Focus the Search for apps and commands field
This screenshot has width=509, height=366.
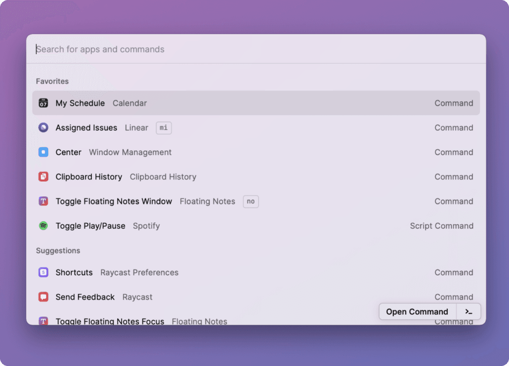256,49
